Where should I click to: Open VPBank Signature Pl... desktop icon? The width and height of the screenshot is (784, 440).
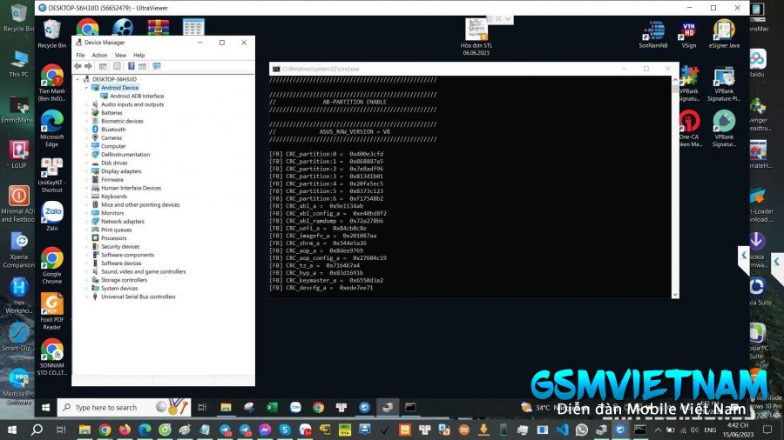(x=724, y=83)
